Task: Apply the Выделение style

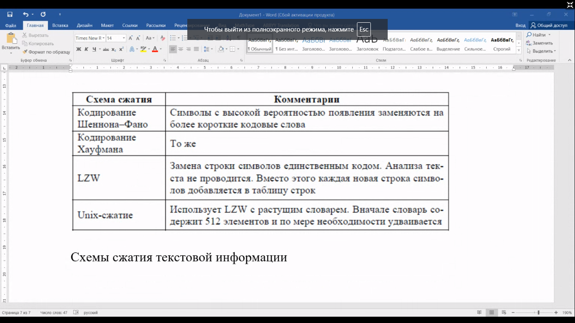Action: pyautogui.click(x=448, y=44)
